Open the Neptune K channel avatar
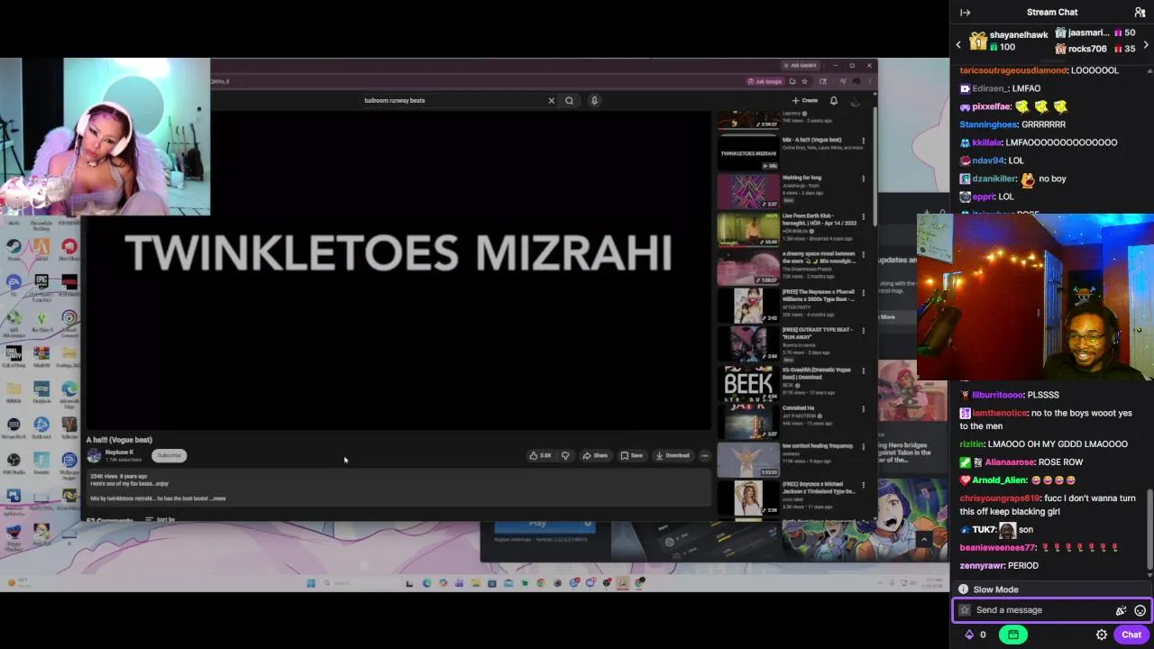 (x=94, y=455)
